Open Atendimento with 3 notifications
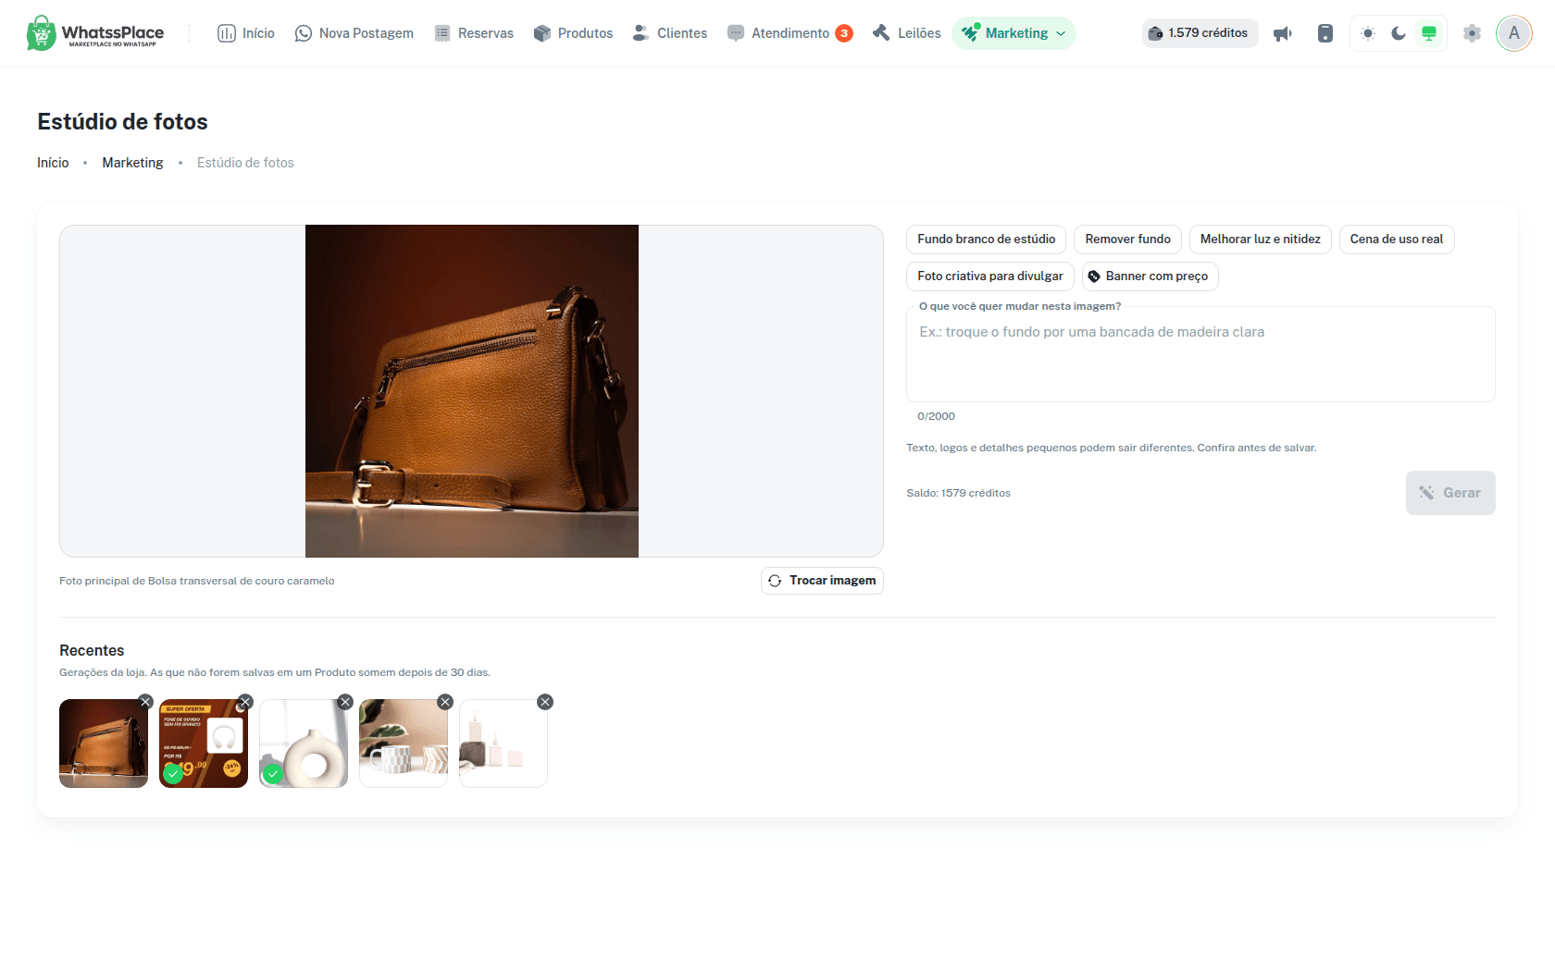The width and height of the screenshot is (1555, 971). [790, 33]
